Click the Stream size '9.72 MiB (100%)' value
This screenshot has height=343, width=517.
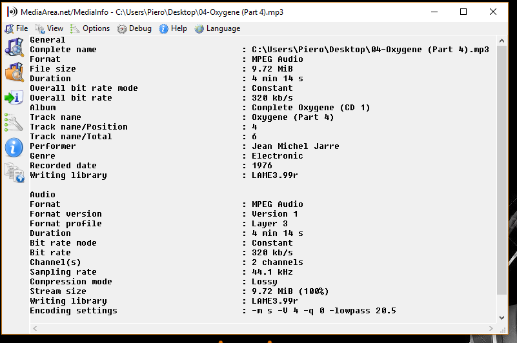click(290, 291)
